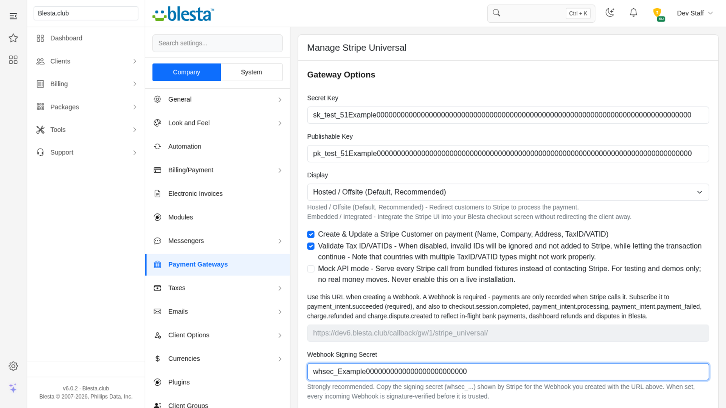The height and width of the screenshot is (408, 726).
Task: Click the Blesta logo
Action: tap(183, 14)
